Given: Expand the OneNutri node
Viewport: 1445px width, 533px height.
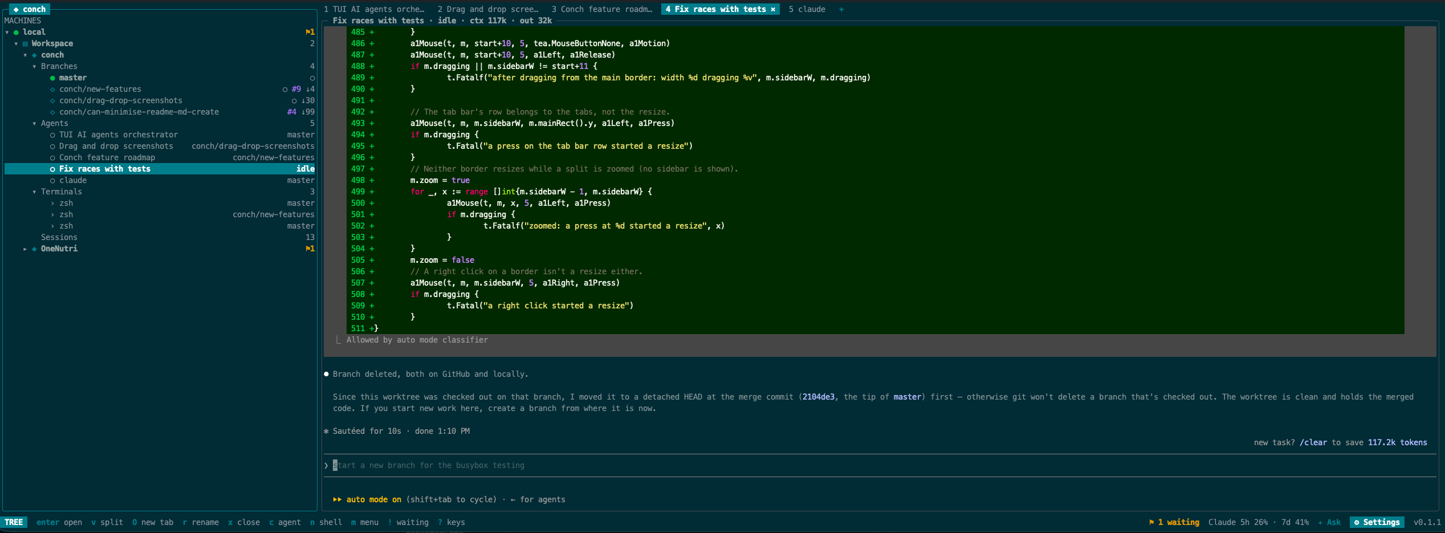Looking at the screenshot, I should 25,249.
